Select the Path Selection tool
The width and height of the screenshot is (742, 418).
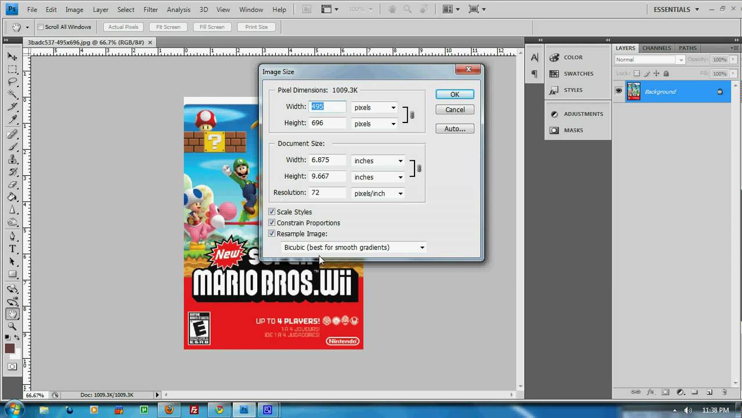click(x=12, y=262)
